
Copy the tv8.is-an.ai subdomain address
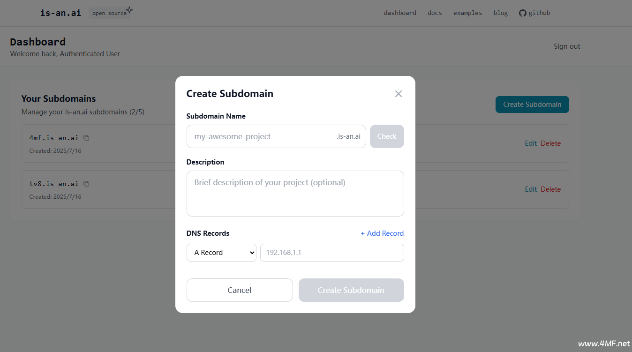click(x=86, y=184)
